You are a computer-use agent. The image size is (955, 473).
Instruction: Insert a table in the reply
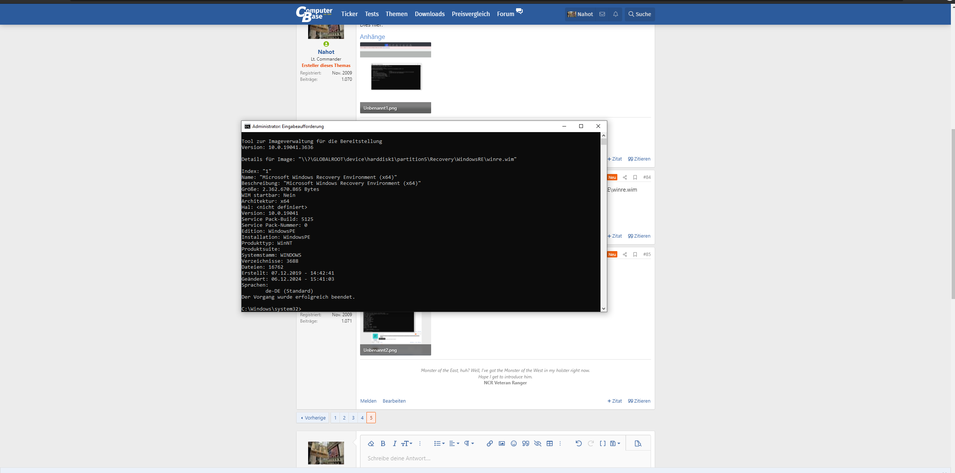549,443
